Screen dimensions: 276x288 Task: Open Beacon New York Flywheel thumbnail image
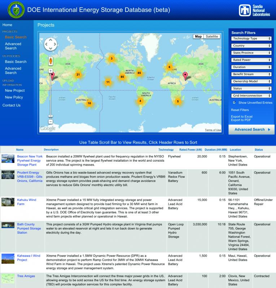(x=8, y=158)
